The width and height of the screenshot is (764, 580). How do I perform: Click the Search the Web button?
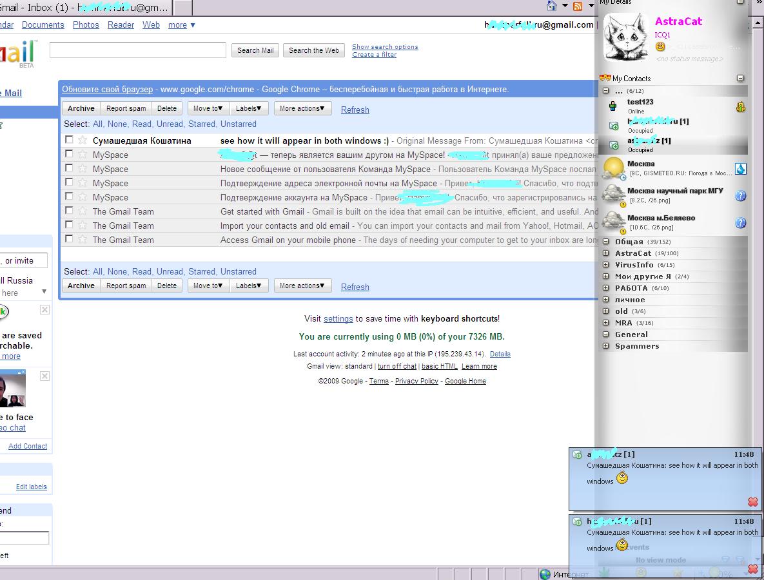314,50
